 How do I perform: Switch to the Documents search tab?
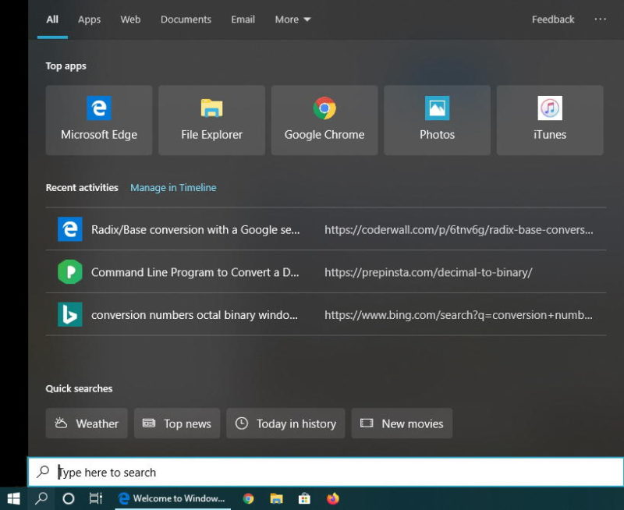tap(186, 19)
